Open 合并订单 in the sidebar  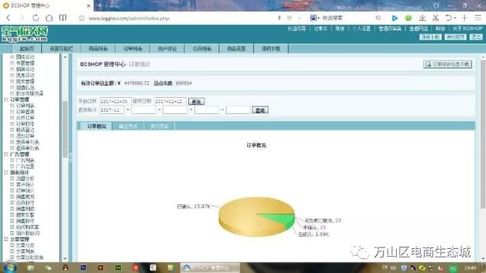point(25,117)
